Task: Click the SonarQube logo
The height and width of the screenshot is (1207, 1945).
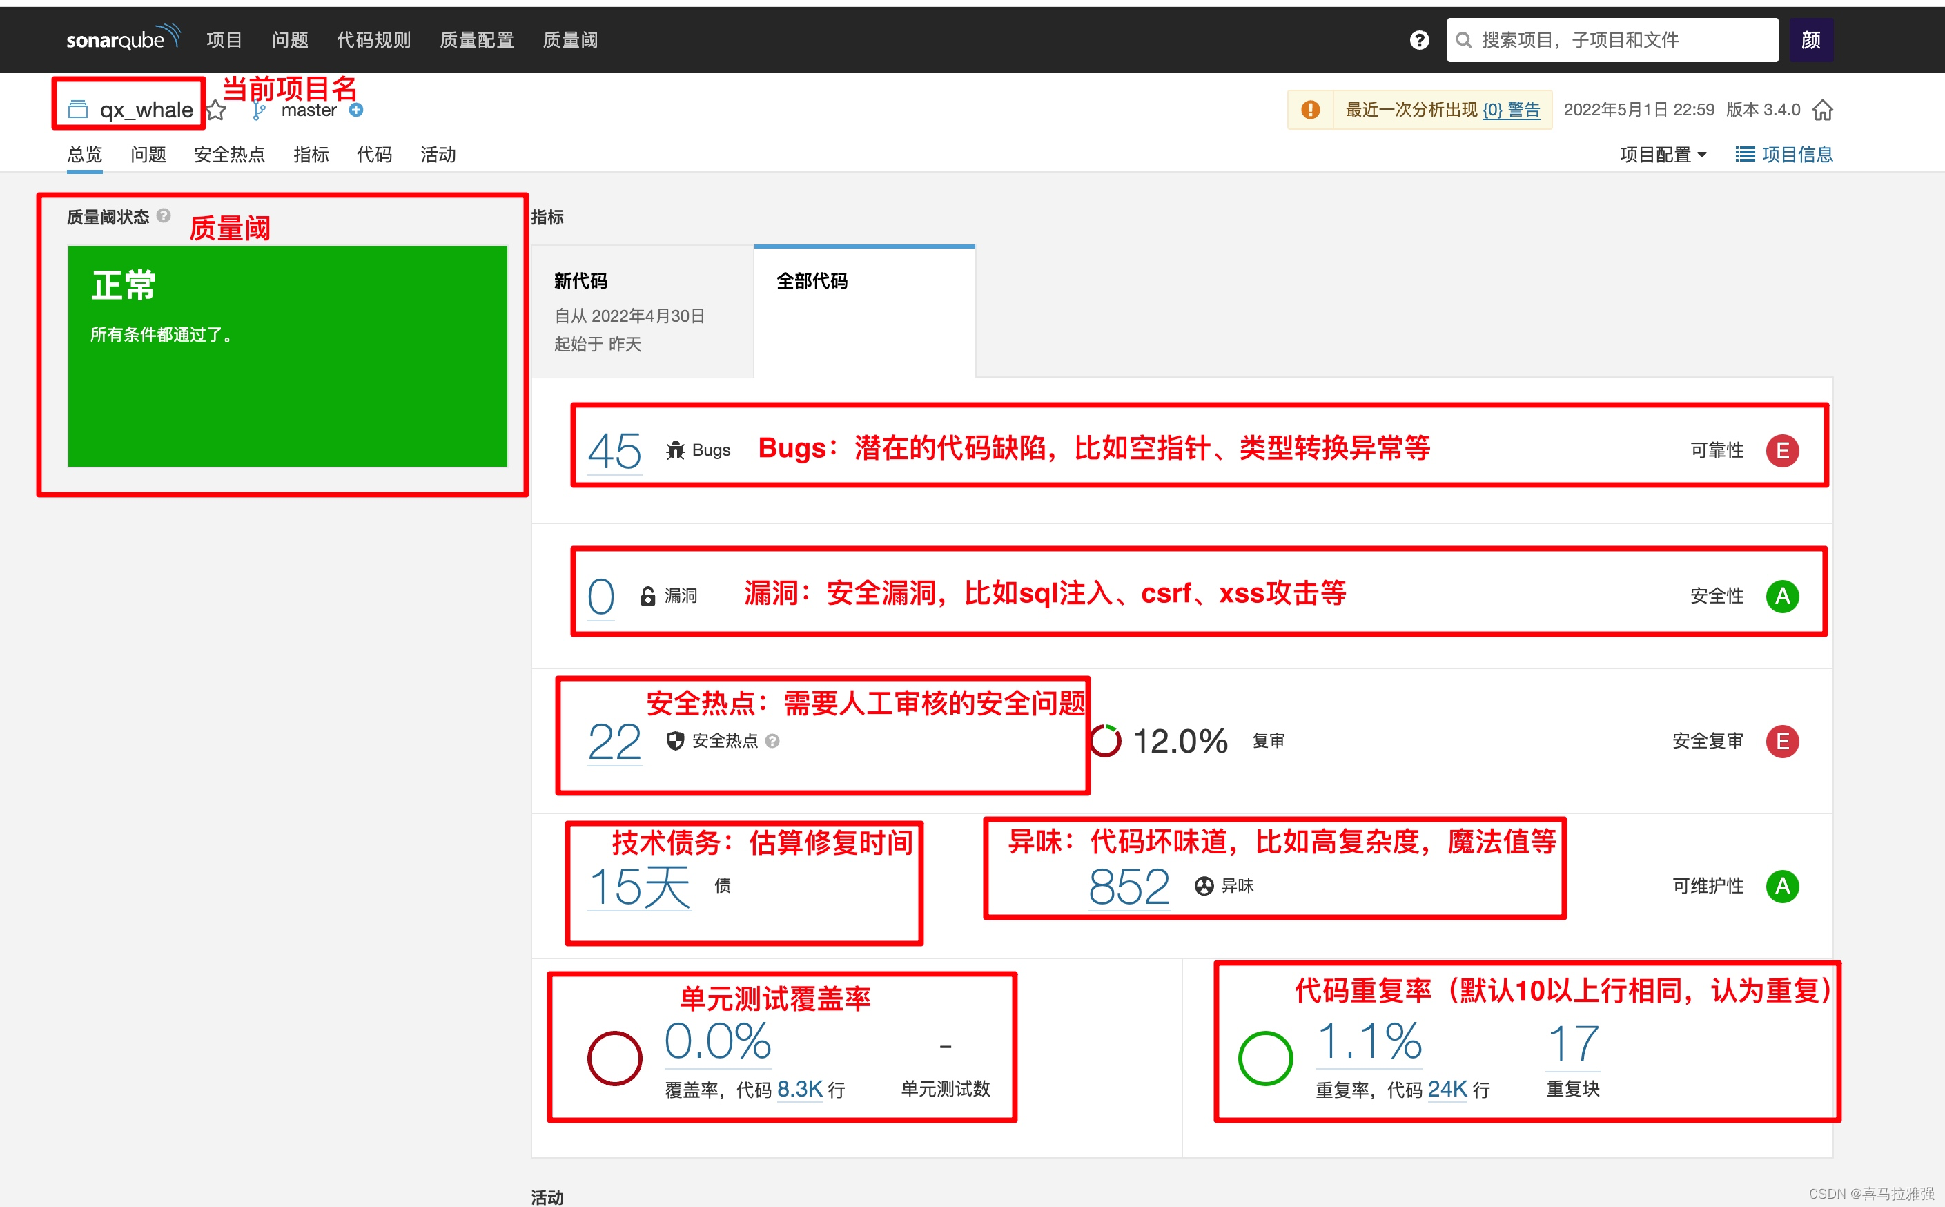Action: [x=124, y=38]
